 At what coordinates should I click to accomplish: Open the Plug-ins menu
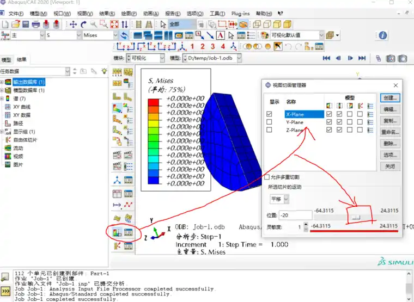coord(241,14)
